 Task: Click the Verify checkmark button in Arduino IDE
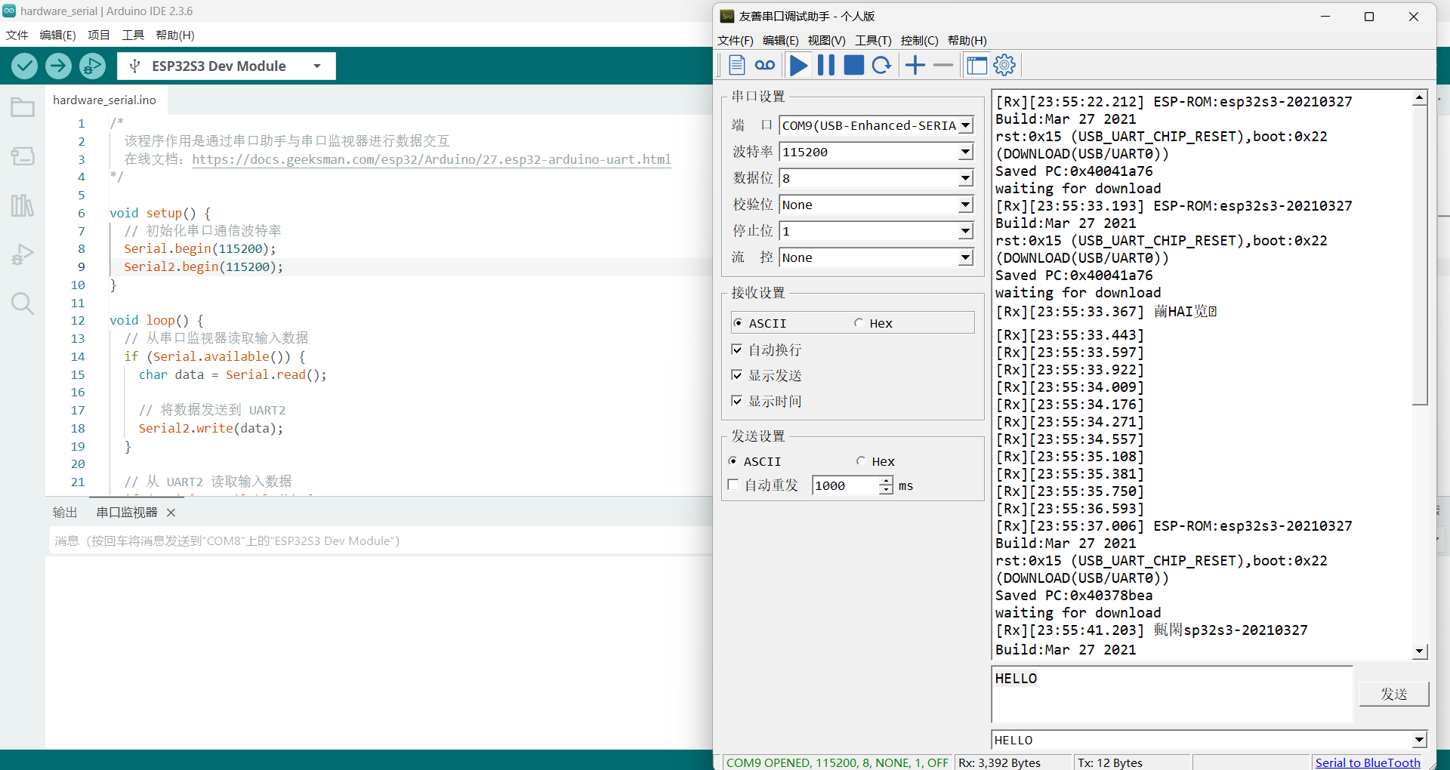pyautogui.click(x=25, y=66)
